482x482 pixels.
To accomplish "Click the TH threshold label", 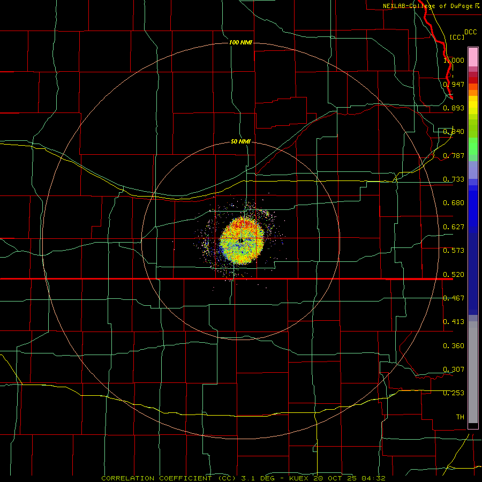I will click(x=460, y=417).
